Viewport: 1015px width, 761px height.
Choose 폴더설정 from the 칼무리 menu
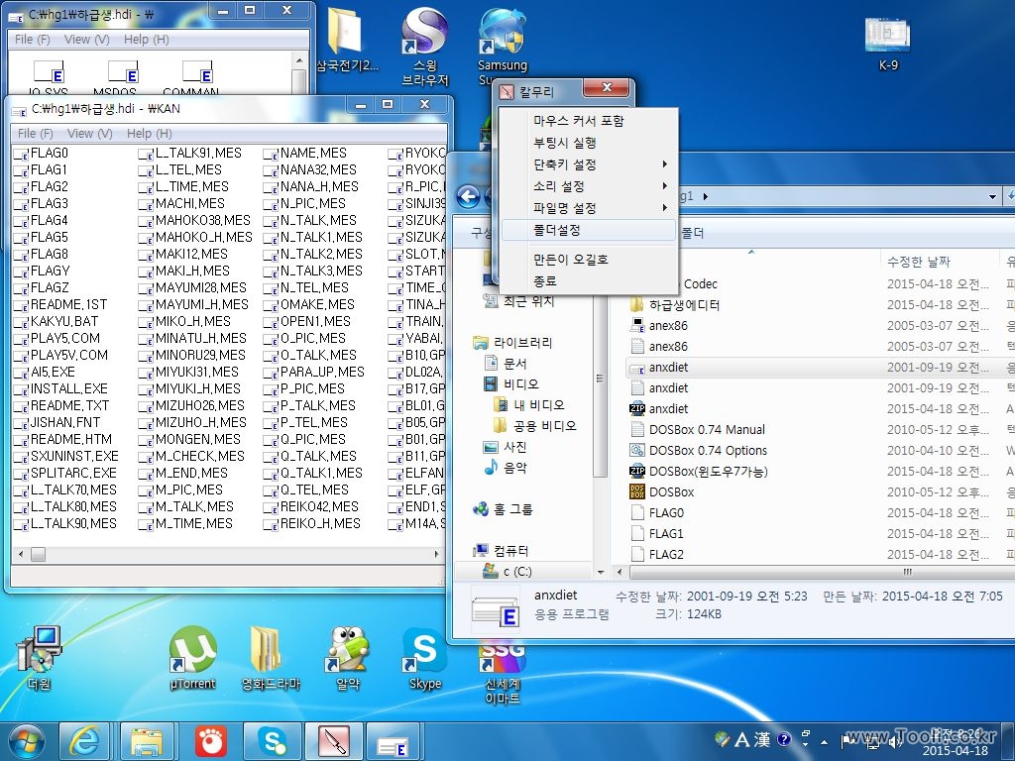coord(588,230)
